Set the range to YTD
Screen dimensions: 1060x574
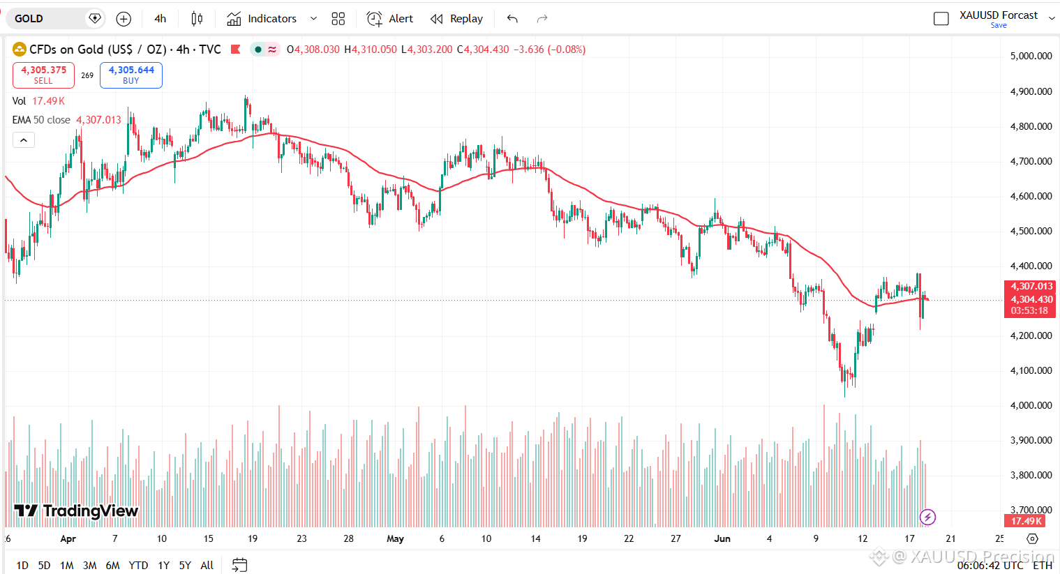tap(138, 565)
